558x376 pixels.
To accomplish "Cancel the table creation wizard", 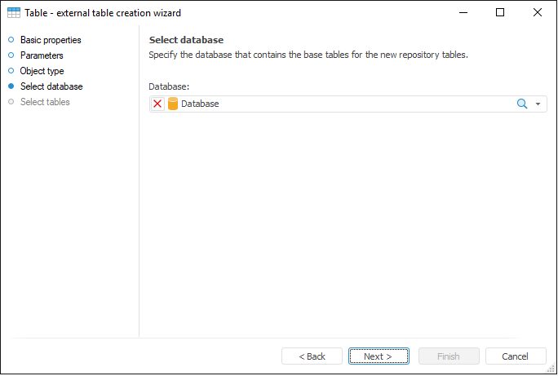I will point(515,356).
